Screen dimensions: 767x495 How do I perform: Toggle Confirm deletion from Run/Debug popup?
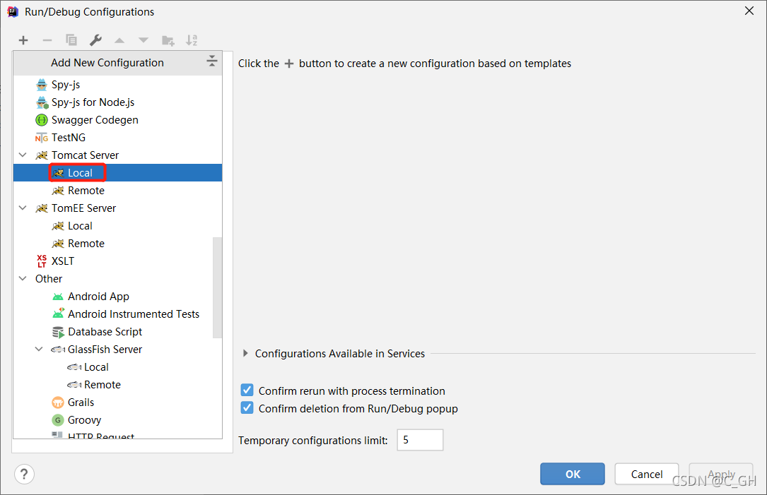click(247, 407)
